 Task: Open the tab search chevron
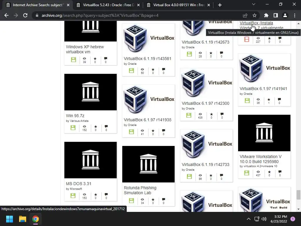(x=253, y=4)
